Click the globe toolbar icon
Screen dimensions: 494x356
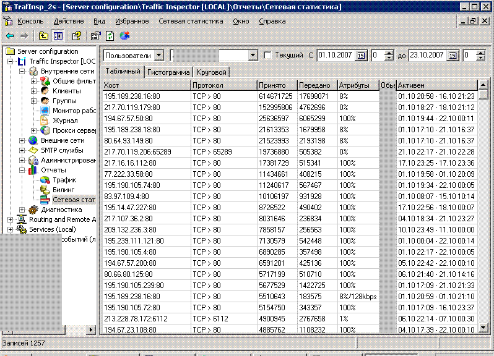[x=124, y=36]
